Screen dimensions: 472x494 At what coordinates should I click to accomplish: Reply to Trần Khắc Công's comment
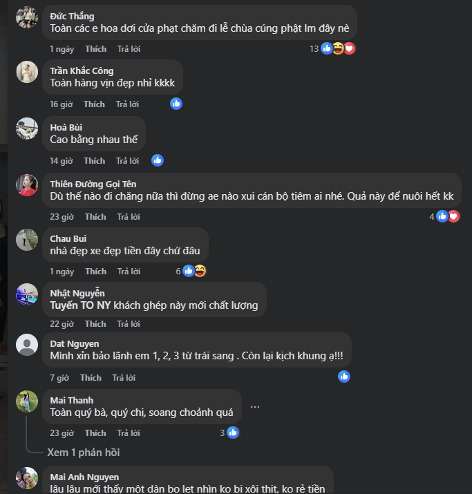(127, 104)
